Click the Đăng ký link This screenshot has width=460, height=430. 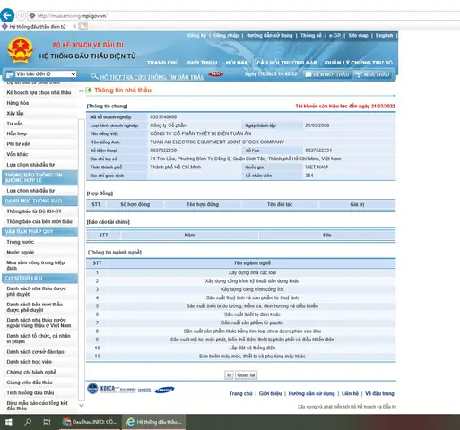(196, 35)
